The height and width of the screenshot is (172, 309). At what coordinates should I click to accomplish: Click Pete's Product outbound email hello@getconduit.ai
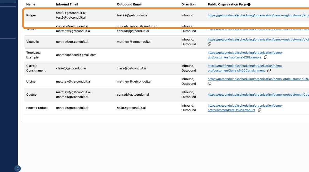tap(131, 108)
